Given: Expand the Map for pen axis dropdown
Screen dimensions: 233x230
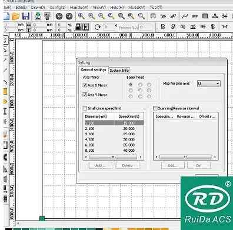Looking at the screenshot, I should pyautogui.click(x=208, y=84).
